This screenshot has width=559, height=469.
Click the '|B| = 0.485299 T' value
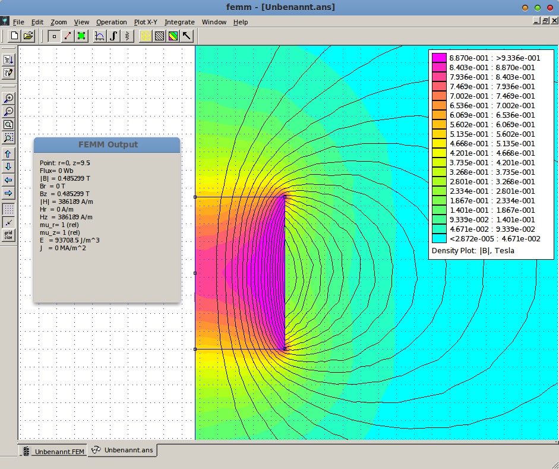click(x=65, y=178)
